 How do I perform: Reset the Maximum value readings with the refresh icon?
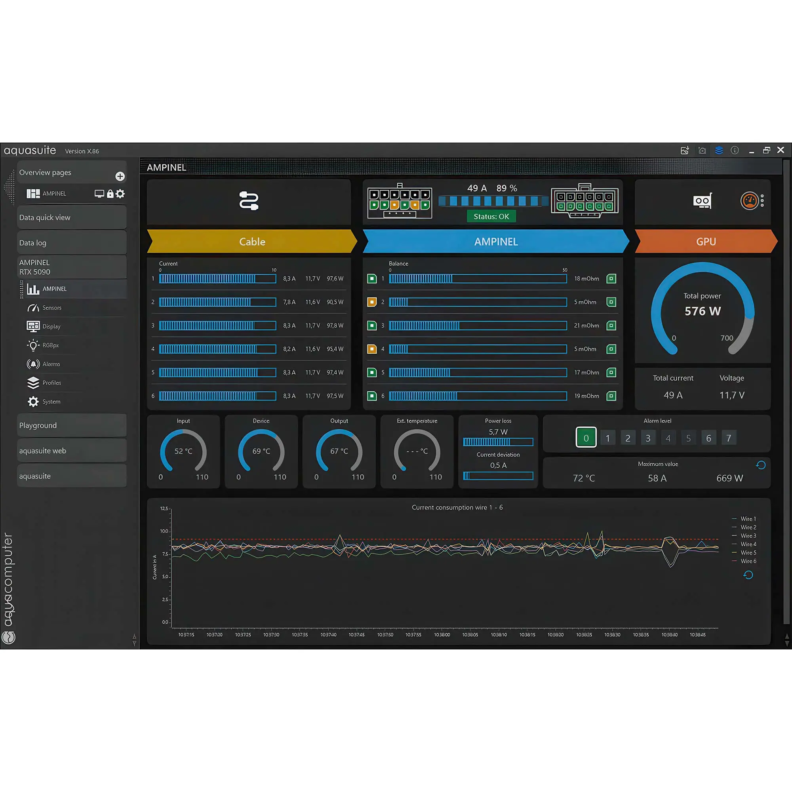pos(761,465)
